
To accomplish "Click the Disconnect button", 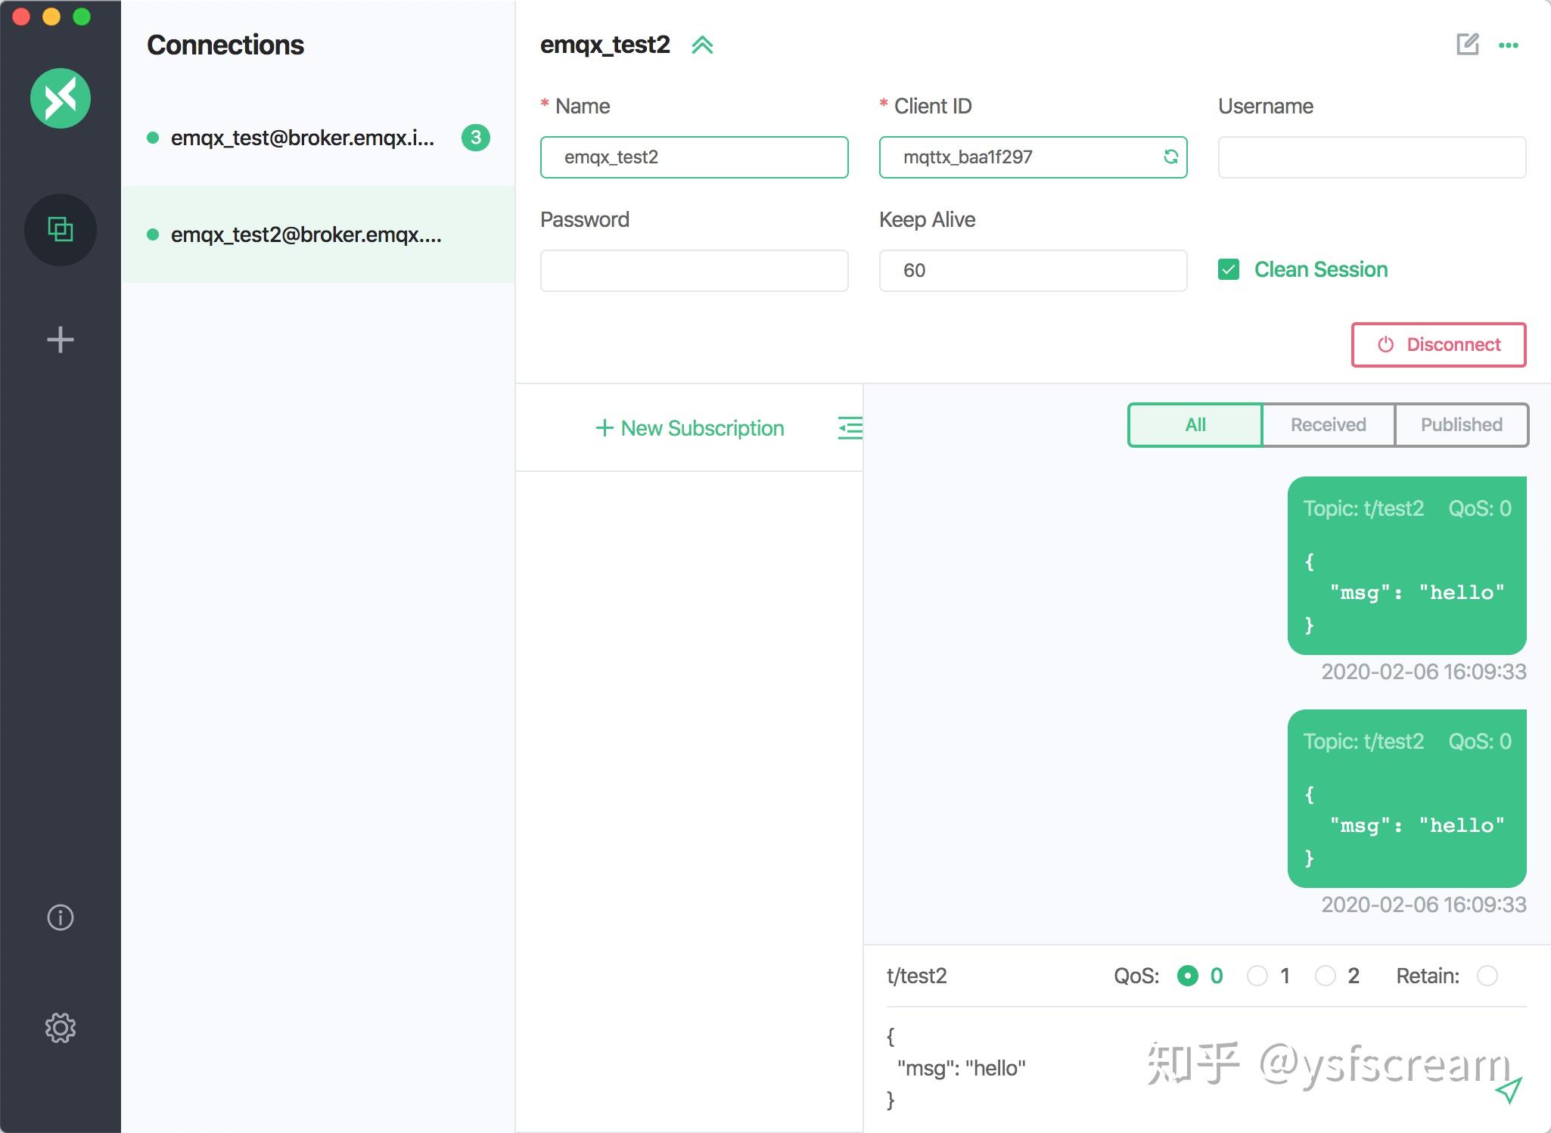I will pos(1438,345).
